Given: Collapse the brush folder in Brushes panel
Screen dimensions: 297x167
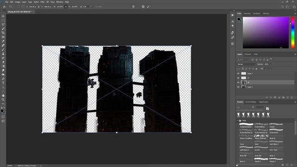Looking at the screenshot, I should (238, 121).
